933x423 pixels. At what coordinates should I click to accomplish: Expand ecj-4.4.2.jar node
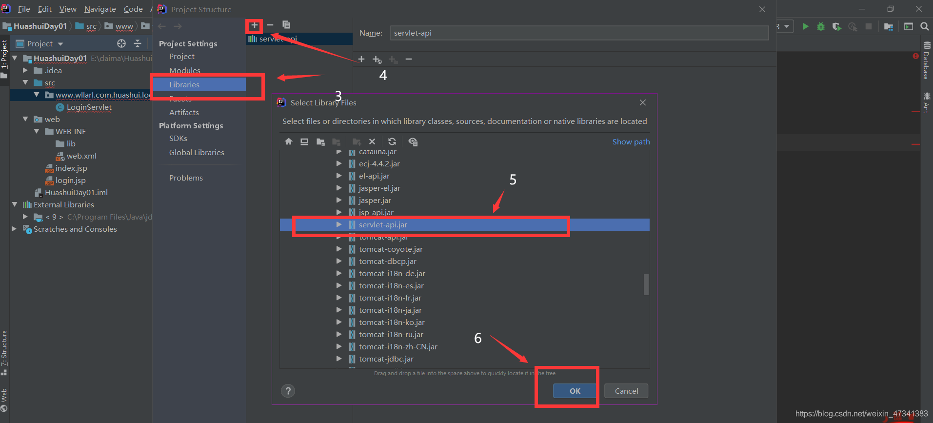click(x=339, y=163)
